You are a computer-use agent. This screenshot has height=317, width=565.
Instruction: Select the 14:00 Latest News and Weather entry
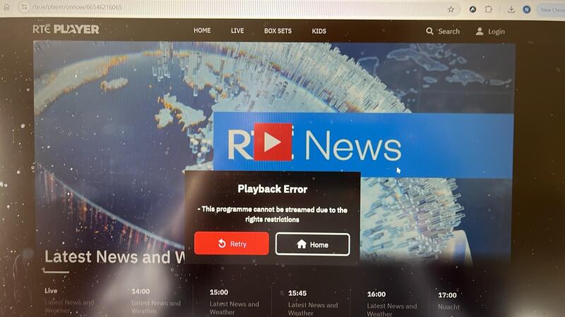[156, 302]
